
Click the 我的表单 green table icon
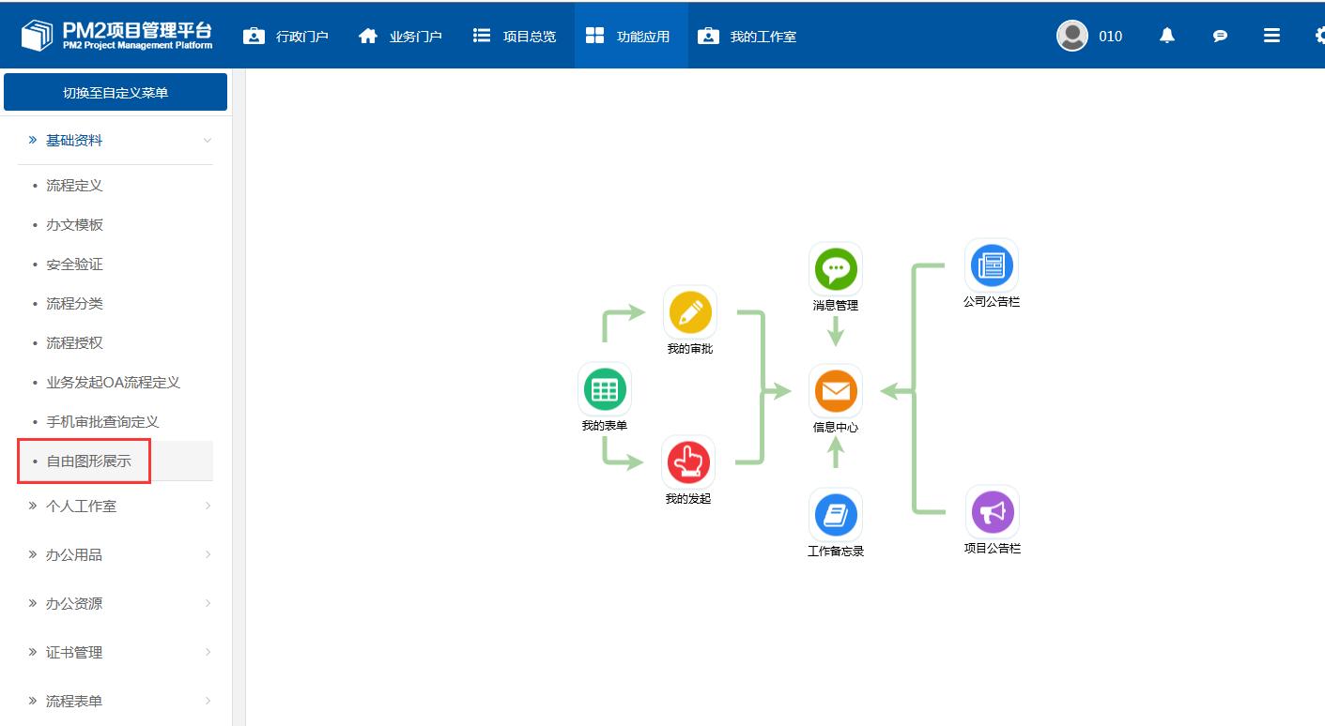(604, 389)
